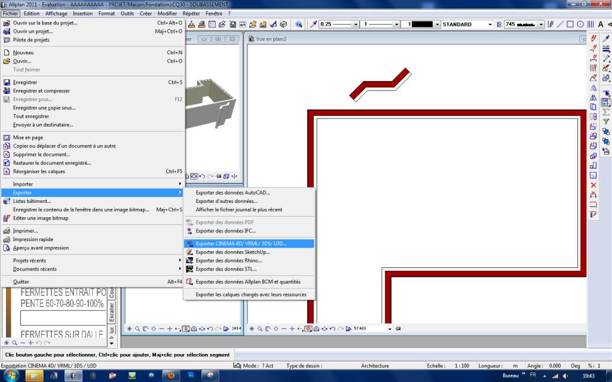612x382 pixels.
Task: Select the Escalier vertical tab
Action: 112,312
